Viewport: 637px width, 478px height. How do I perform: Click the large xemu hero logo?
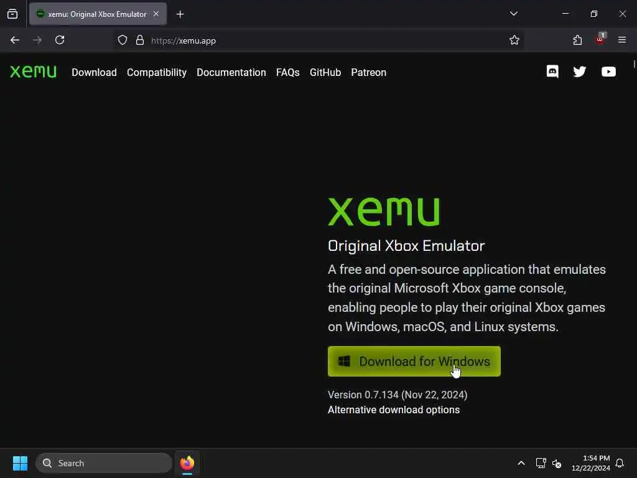pos(384,212)
